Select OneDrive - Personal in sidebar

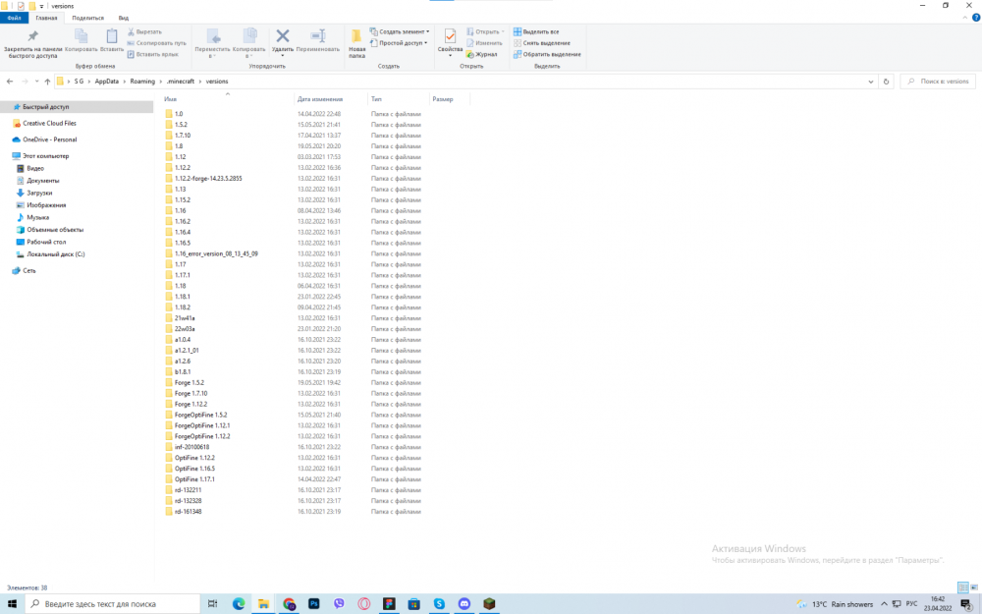pyautogui.click(x=49, y=140)
